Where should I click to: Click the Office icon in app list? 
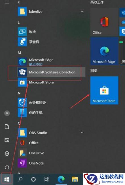[x=22, y=143]
